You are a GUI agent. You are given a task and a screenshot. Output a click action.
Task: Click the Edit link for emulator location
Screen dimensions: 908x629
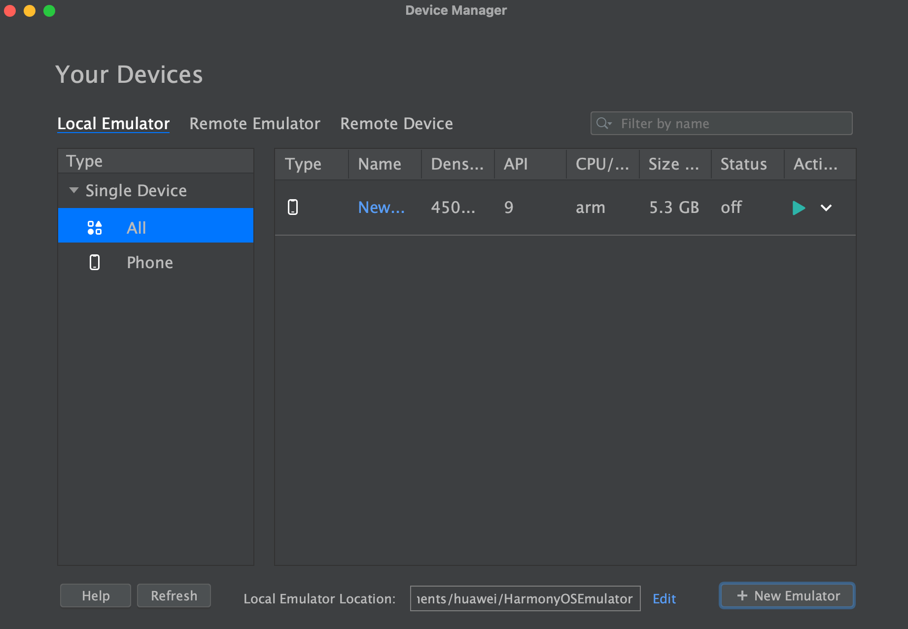[x=664, y=598]
